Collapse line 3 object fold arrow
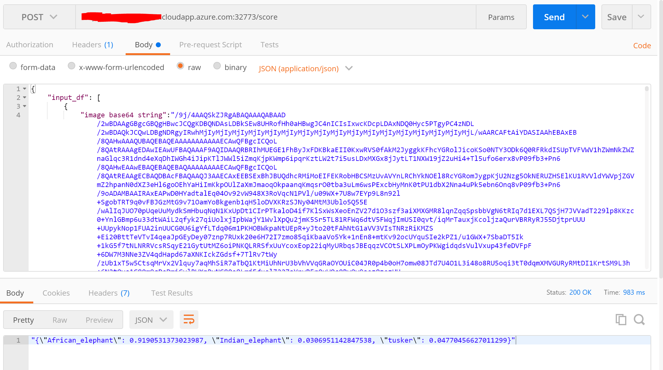Screen dimensions: 663x370 [25, 106]
